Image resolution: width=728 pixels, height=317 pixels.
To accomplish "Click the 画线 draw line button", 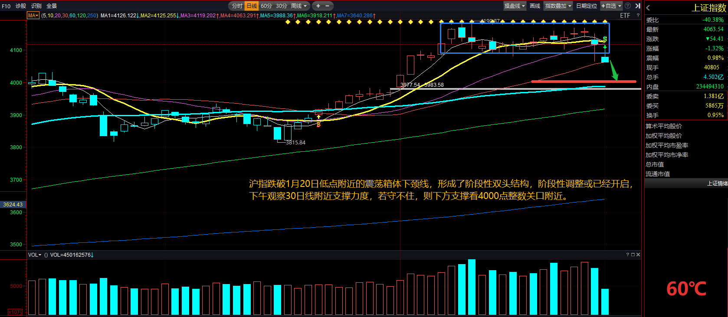I will tap(535, 6).
